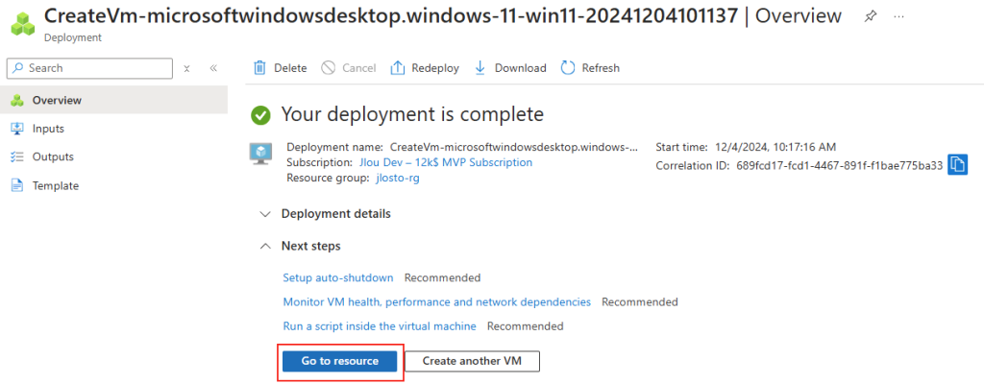Pin the deployment page with pin icon
Viewport: 984px width, 384px height.
[870, 17]
